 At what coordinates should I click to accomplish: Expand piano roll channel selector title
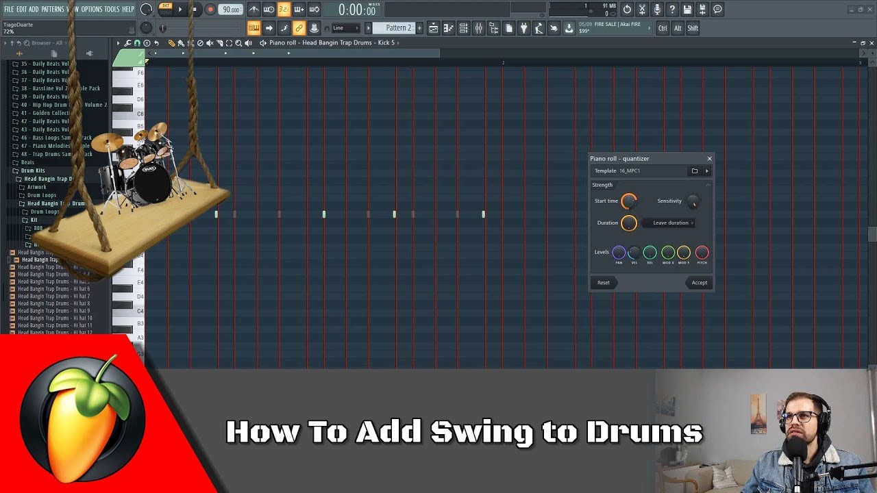[x=332, y=42]
